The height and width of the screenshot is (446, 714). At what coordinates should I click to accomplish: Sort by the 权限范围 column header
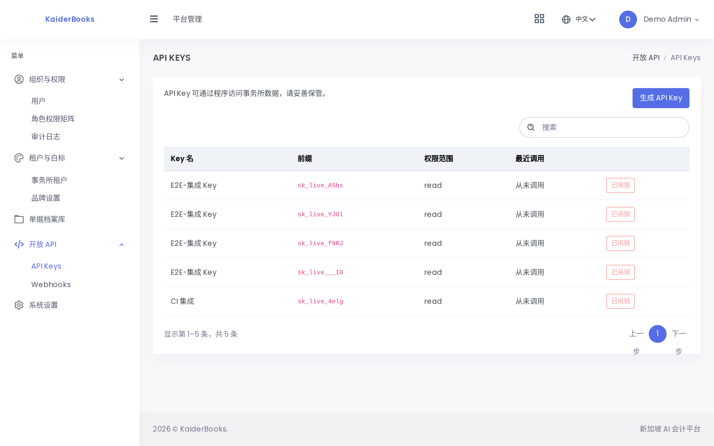coord(439,159)
